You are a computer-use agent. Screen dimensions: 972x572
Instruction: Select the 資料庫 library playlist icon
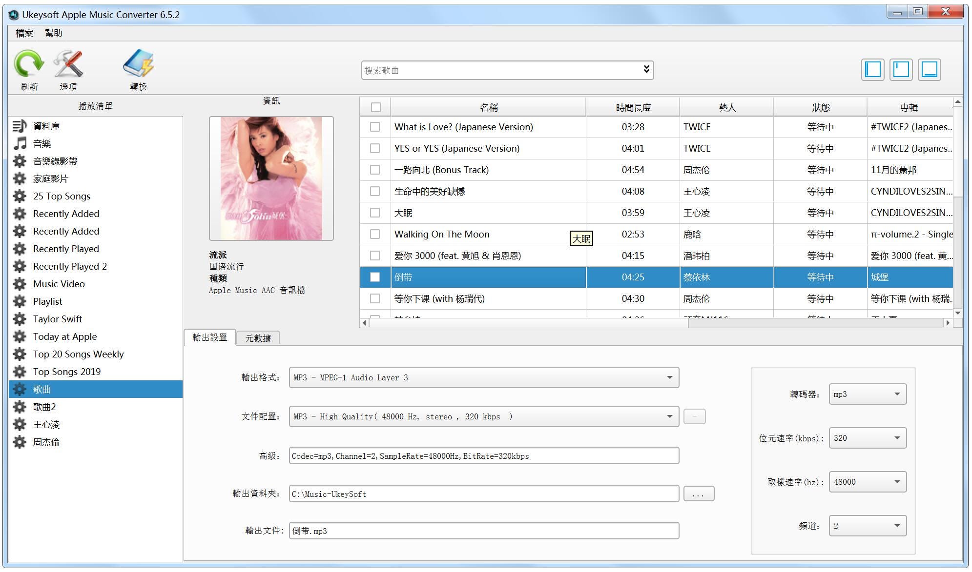(x=20, y=126)
